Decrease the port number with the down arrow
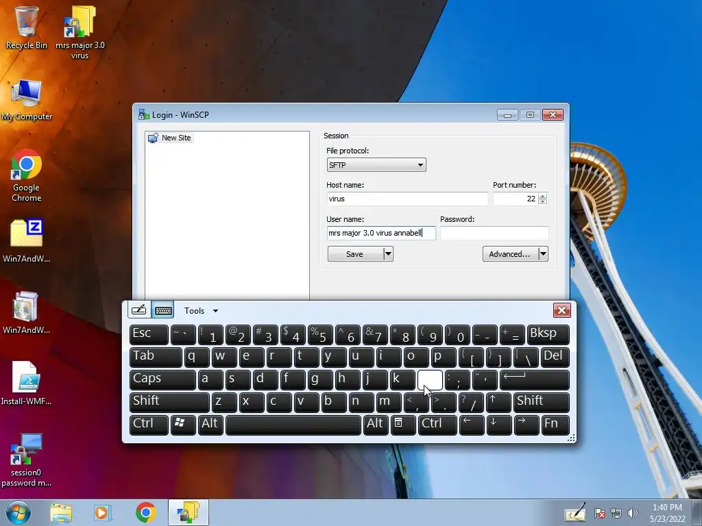 click(543, 202)
